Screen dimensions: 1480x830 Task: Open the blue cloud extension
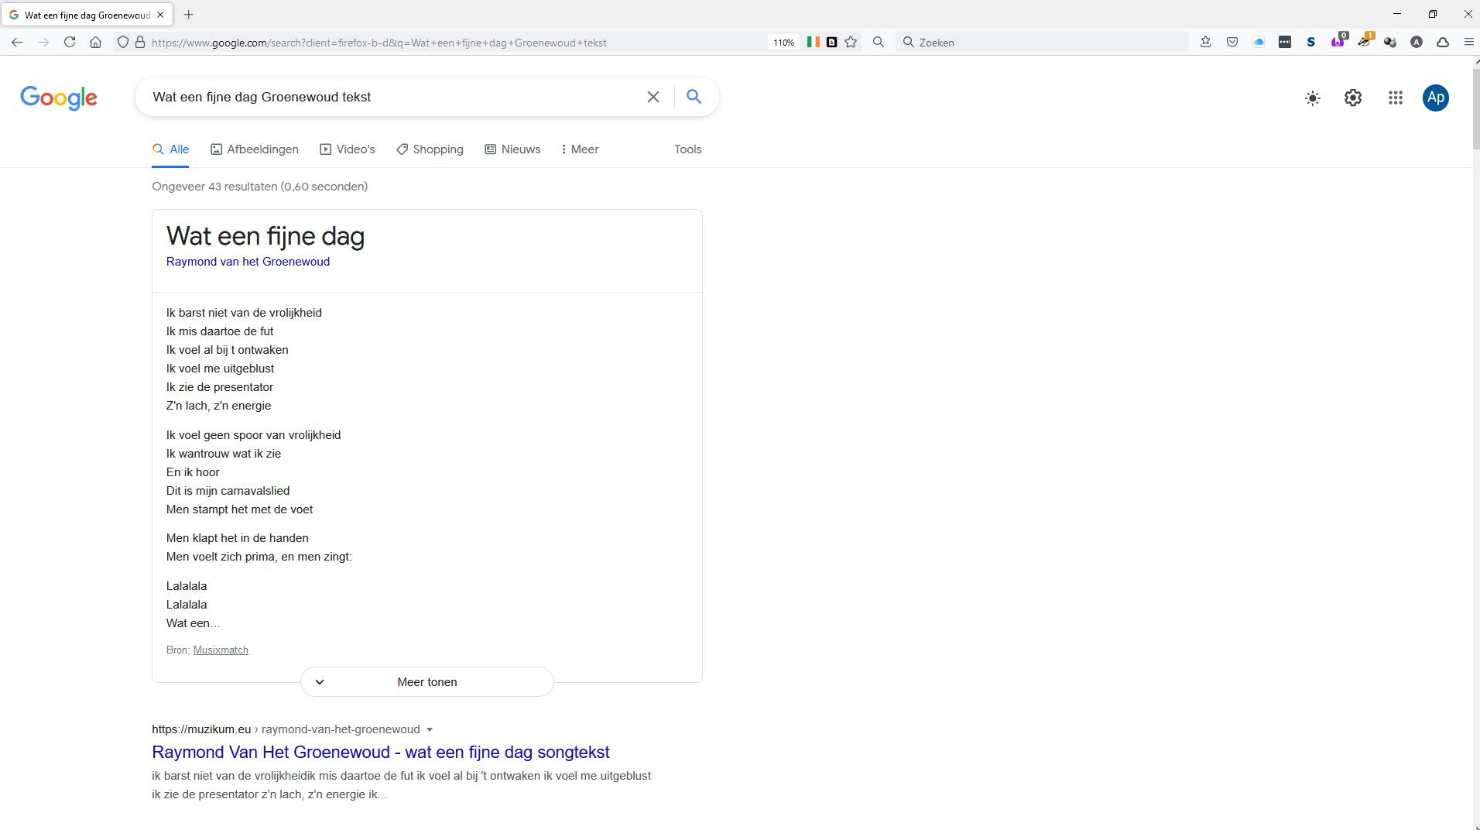point(1259,43)
